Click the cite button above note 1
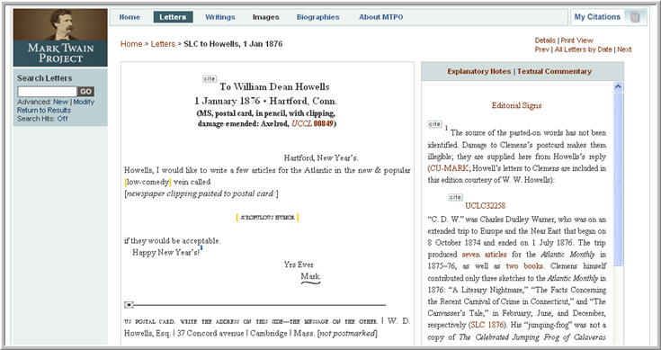 pyautogui.click(x=434, y=124)
